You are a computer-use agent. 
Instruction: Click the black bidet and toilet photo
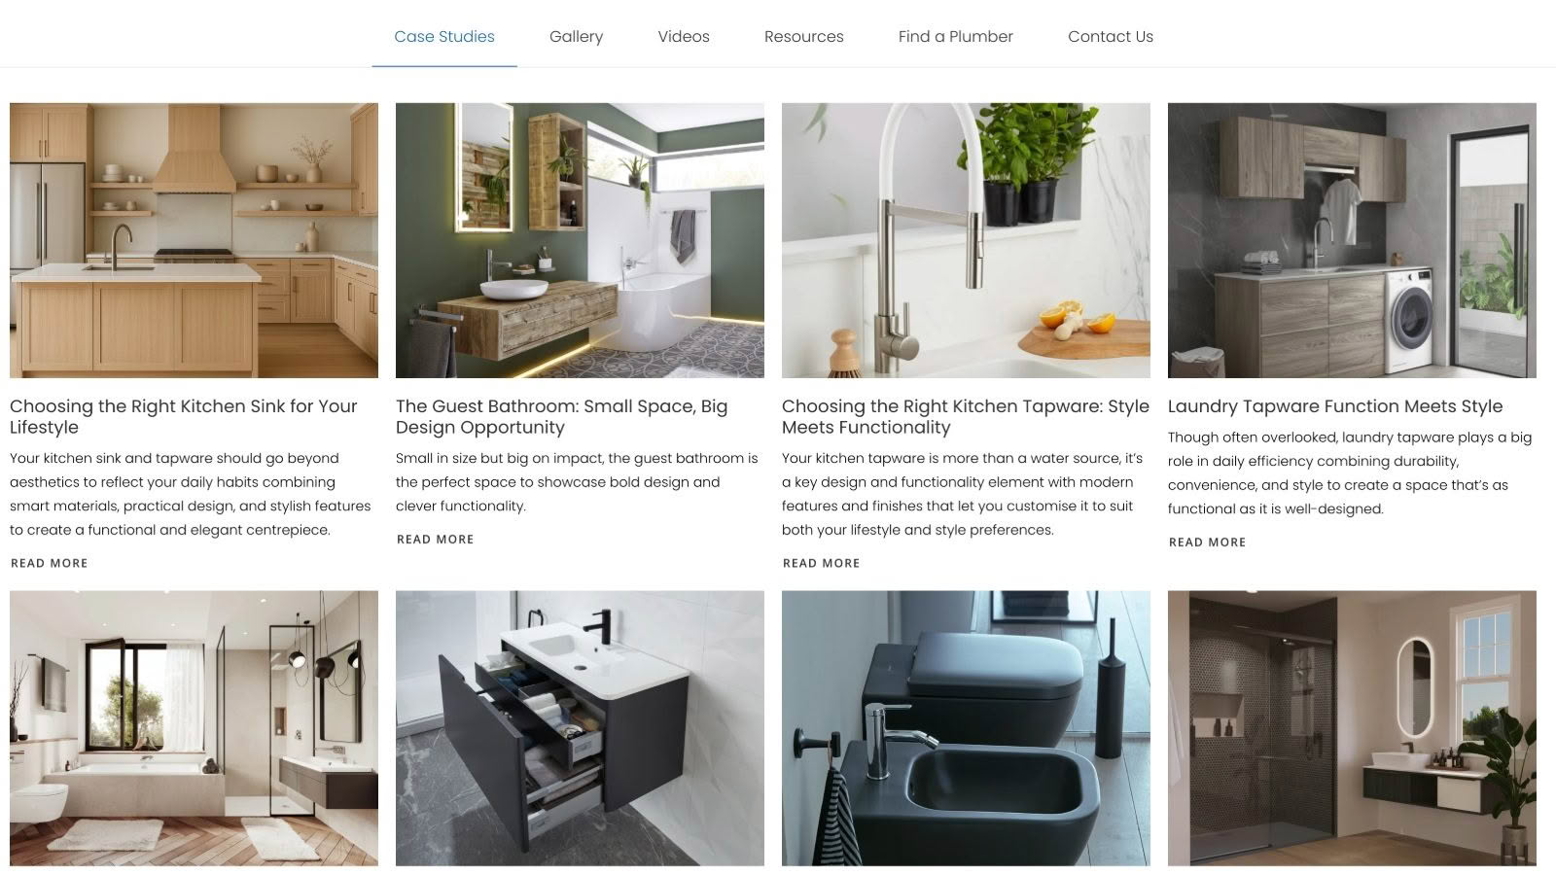[x=966, y=728]
